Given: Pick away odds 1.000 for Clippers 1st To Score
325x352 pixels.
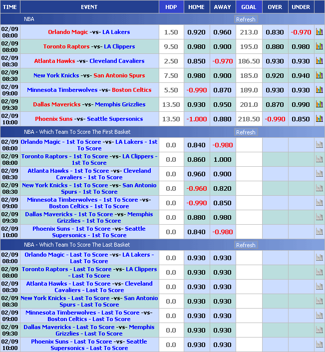Looking at the screenshot, I should pos(222,159).
